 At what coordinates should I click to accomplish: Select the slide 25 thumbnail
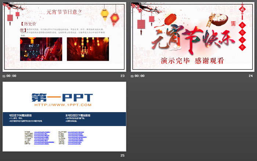coord(64,116)
